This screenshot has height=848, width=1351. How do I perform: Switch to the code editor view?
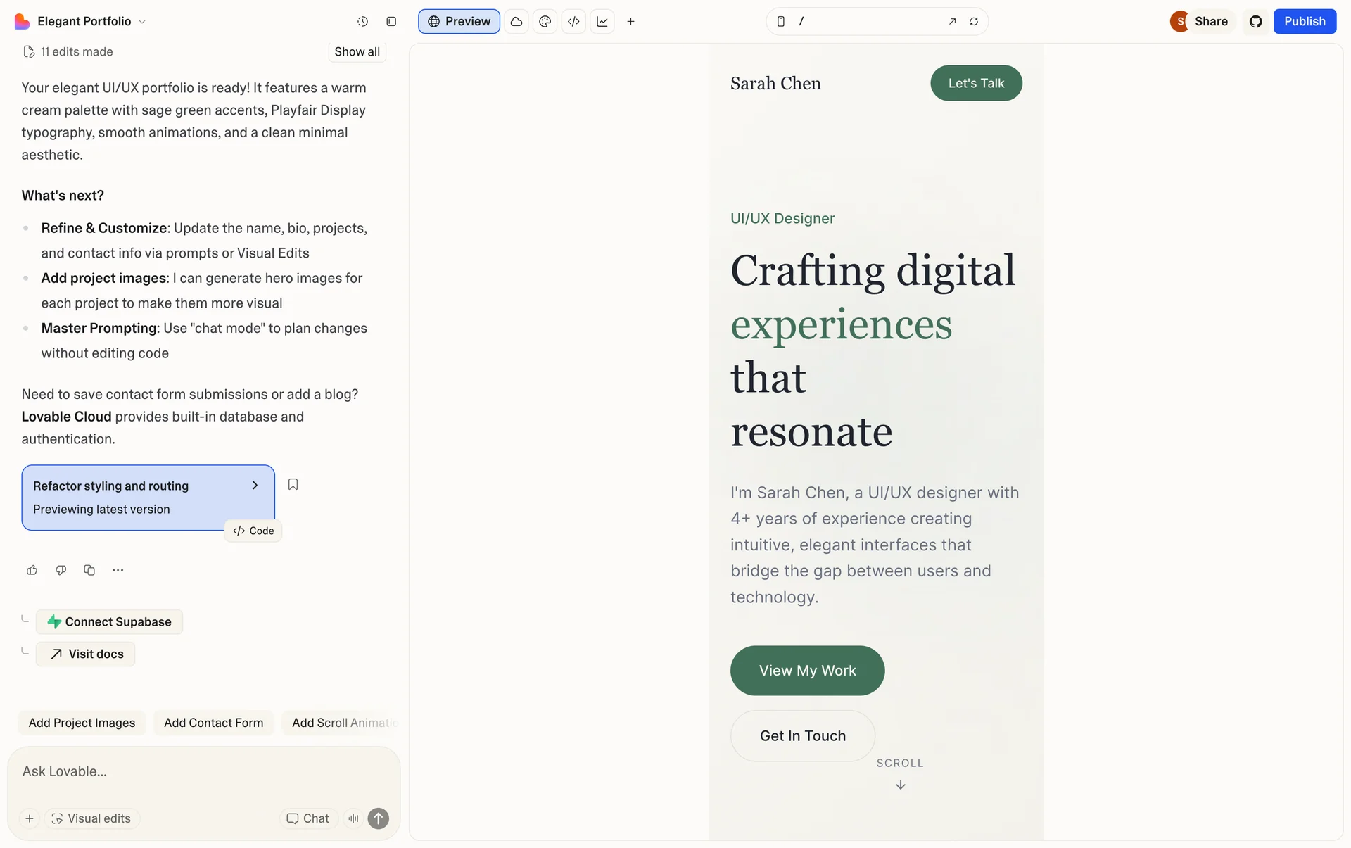[x=573, y=21]
